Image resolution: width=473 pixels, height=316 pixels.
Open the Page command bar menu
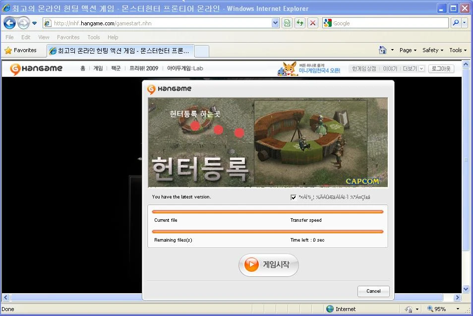point(408,50)
